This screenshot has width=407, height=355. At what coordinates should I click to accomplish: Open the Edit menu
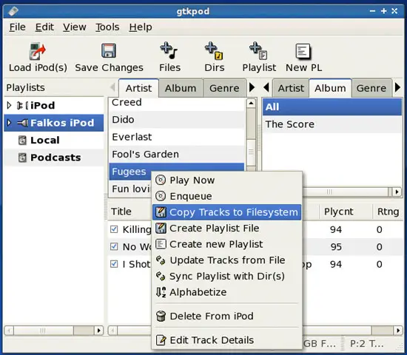[x=44, y=27]
